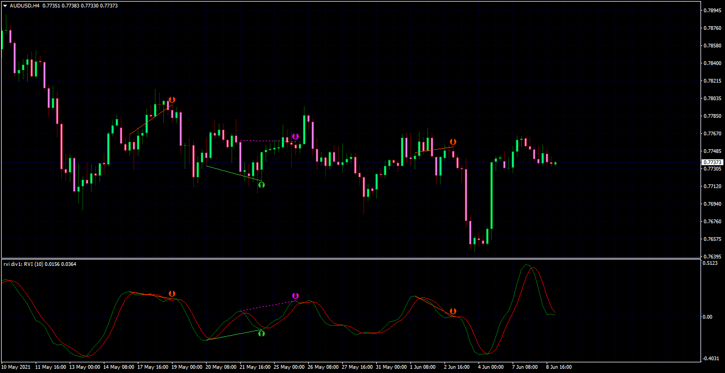Click the 13 May 00:00 time label
Image resolution: width=725 pixels, height=373 pixels.
point(85,367)
